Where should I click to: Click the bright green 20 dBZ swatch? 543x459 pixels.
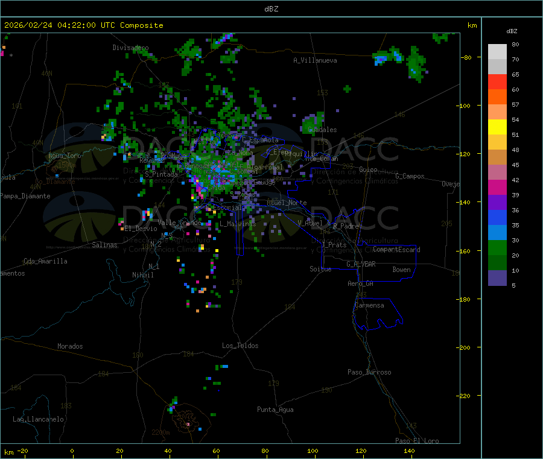click(497, 247)
